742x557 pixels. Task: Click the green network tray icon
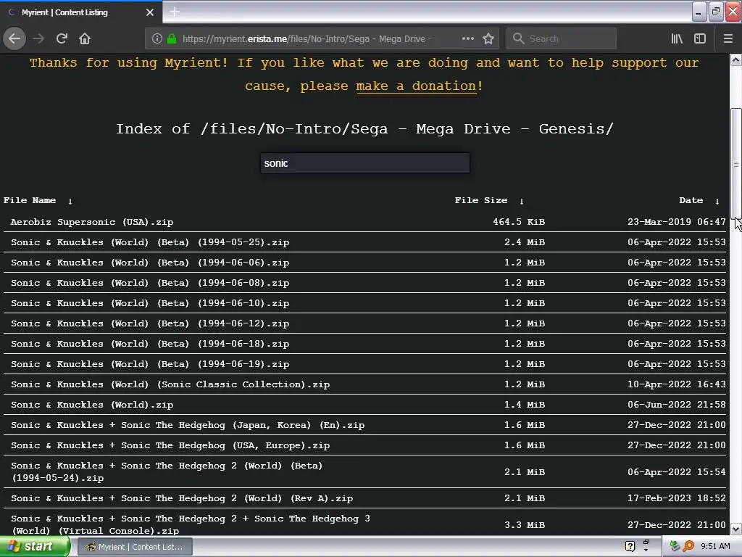pyautogui.click(x=675, y=547)
